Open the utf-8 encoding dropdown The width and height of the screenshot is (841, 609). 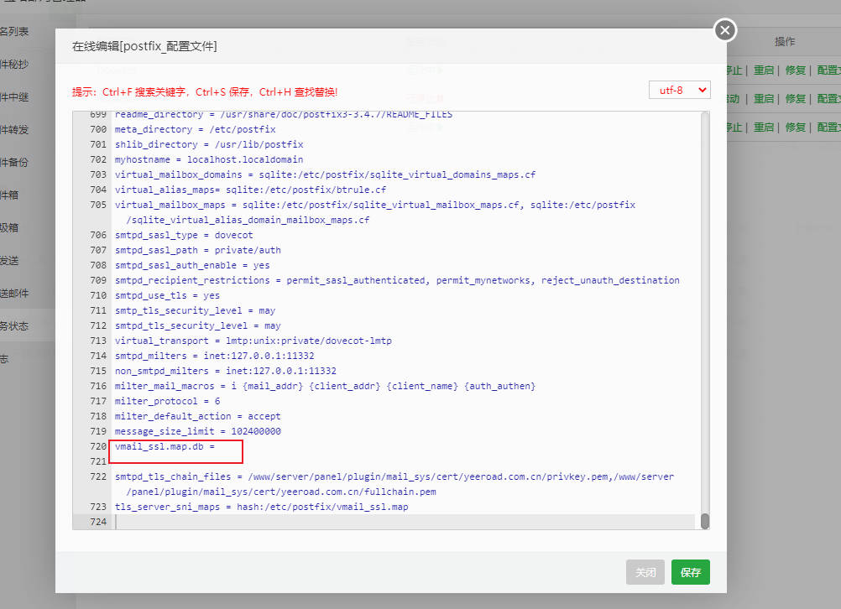coord(680,89)
